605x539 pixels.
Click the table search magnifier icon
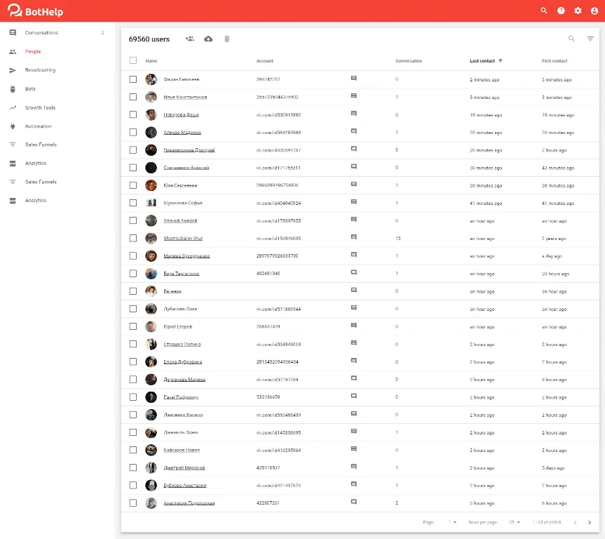[x=571, y=39]
